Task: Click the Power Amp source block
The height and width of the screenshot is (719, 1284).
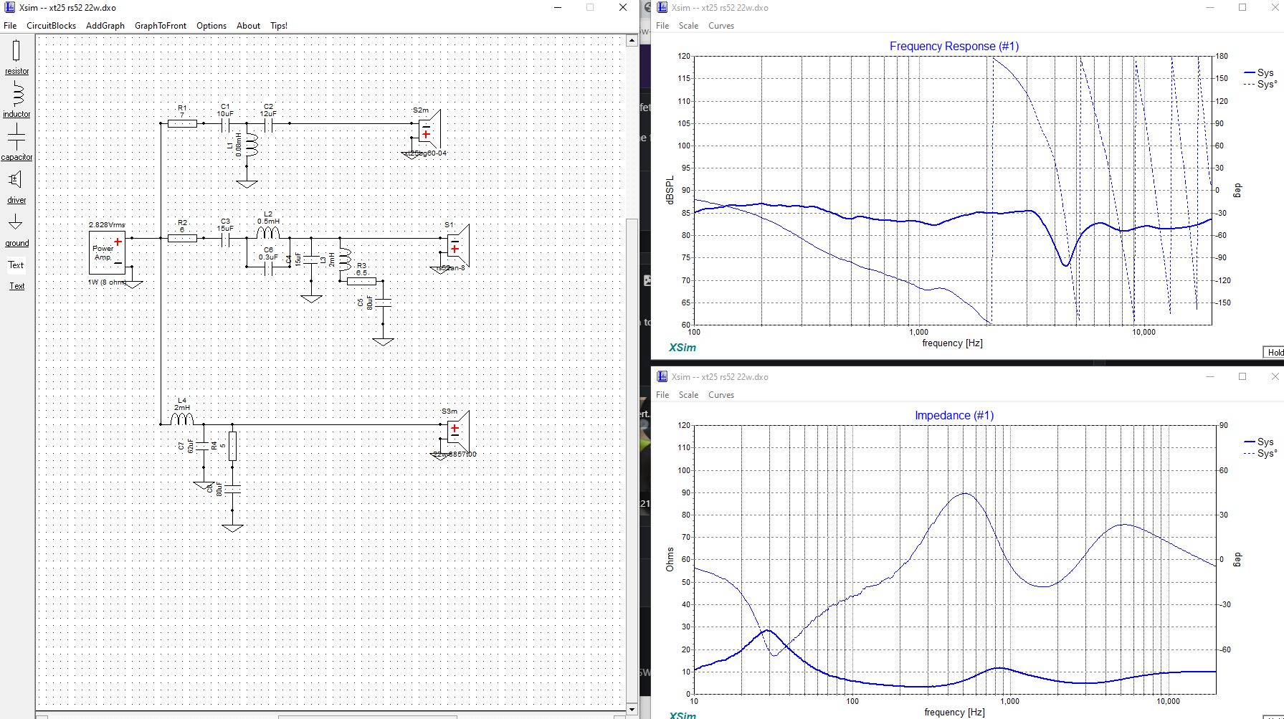Action: 107,252
